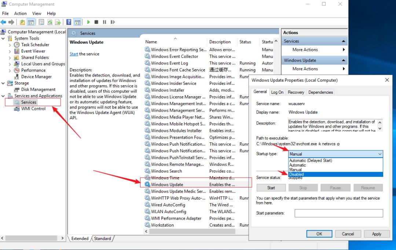Select Windows Update Medic Service in list
Viewport: 396px width, 250px height.
178,191
